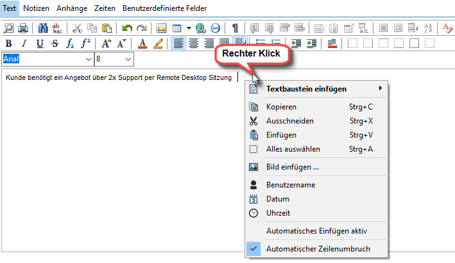455x263 pixels.
Task: Open find with the binoculars icon
Action: (x=43, y=28)
